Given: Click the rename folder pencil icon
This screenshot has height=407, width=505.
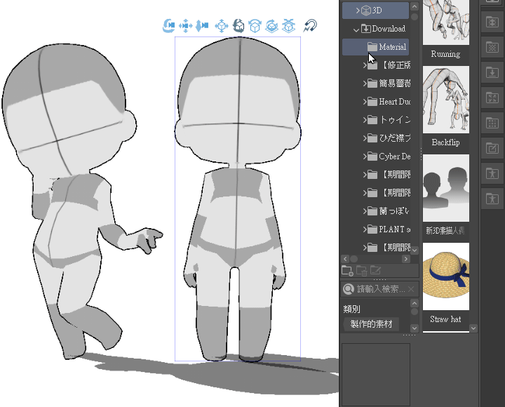Looking at the screenshot, I should [x=375, y=271].
